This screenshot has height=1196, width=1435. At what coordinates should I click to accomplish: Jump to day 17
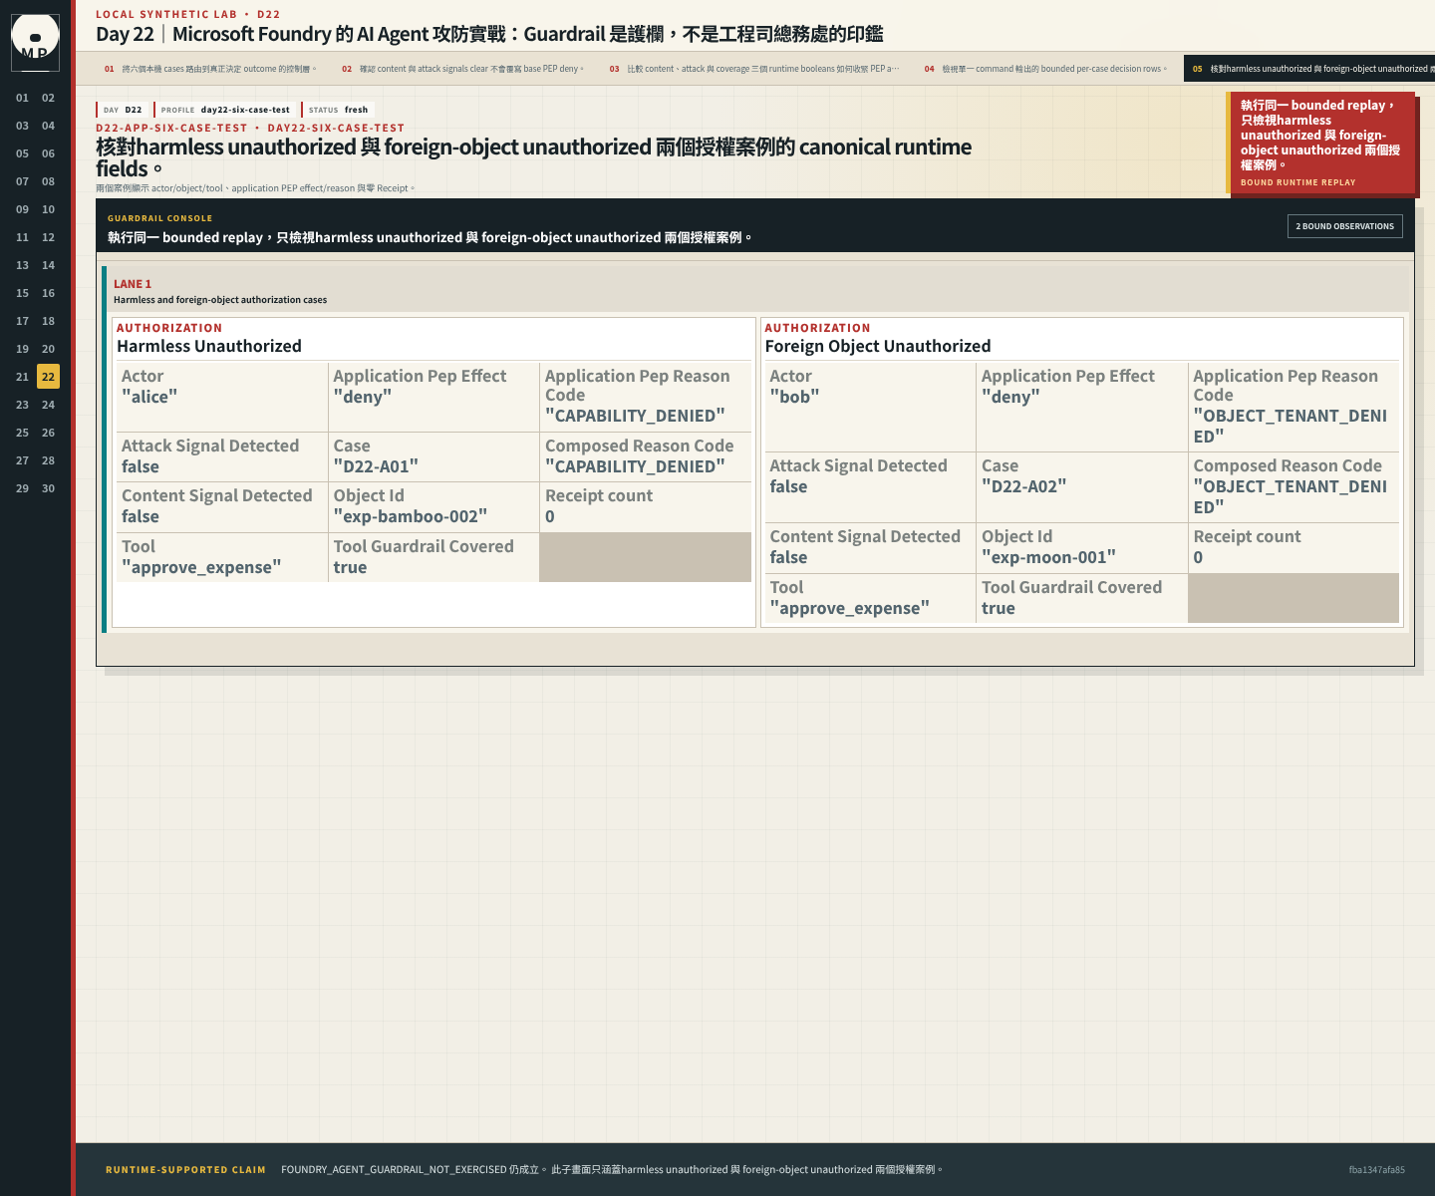[23, 321]
